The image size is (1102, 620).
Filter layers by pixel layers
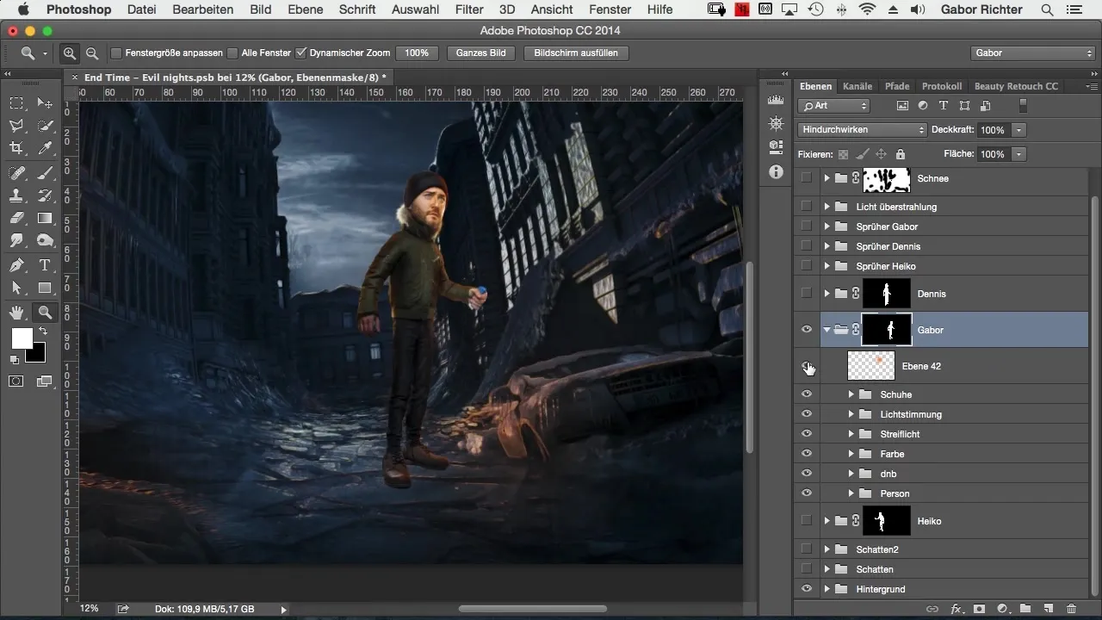[902, 106]
